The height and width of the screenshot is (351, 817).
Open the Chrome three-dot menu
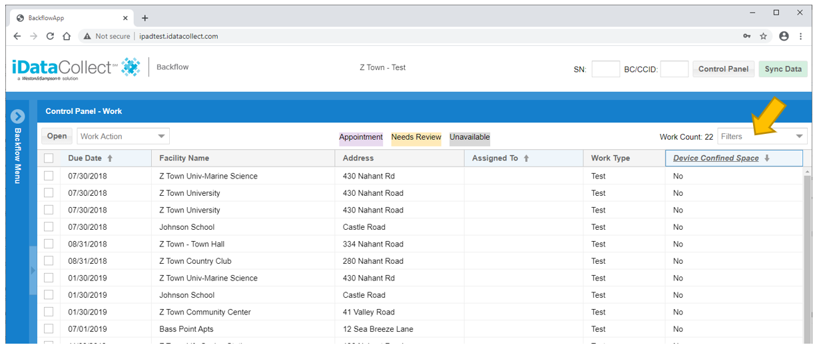tap(803, 36)
